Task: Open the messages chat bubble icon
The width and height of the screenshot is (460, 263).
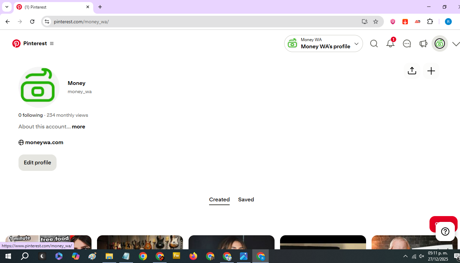Action: (407, 44)
